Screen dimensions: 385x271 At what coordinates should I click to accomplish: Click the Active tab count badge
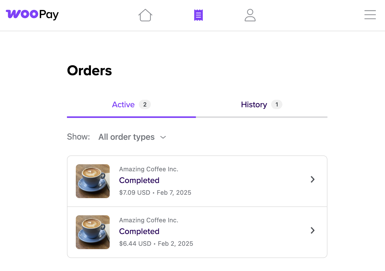coord(145,104)
